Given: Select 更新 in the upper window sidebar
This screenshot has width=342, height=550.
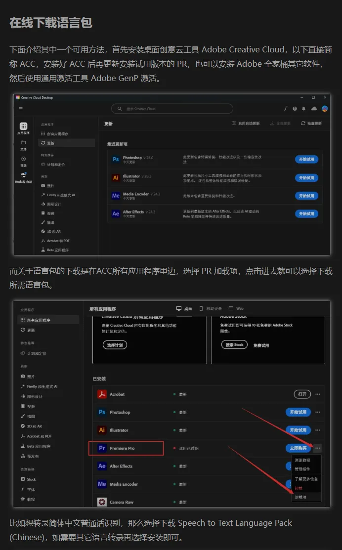Looking at the screenshot, I should [x=66, y=143].
